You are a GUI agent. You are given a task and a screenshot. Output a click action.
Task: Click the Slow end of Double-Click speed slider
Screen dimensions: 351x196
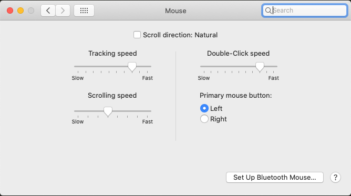(204, 78)
